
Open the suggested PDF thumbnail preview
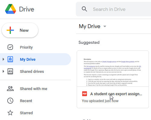pyautogui.click(x=113, y=69)
